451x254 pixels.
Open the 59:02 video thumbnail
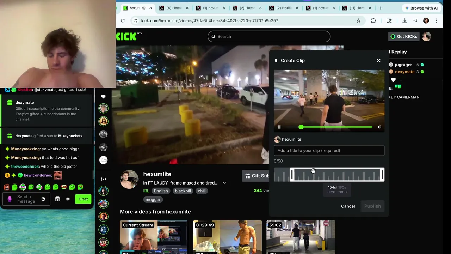301,237
